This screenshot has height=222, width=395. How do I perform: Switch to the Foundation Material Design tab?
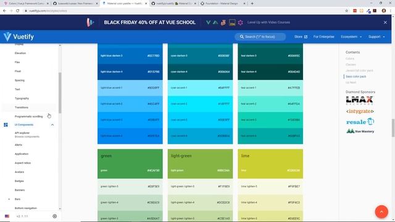tap(223, 4)
